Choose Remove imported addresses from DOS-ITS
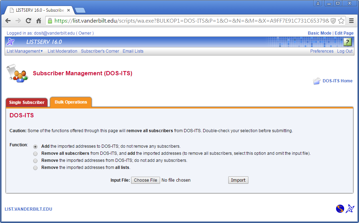This screenshot has width=359, height=223. 35,161
